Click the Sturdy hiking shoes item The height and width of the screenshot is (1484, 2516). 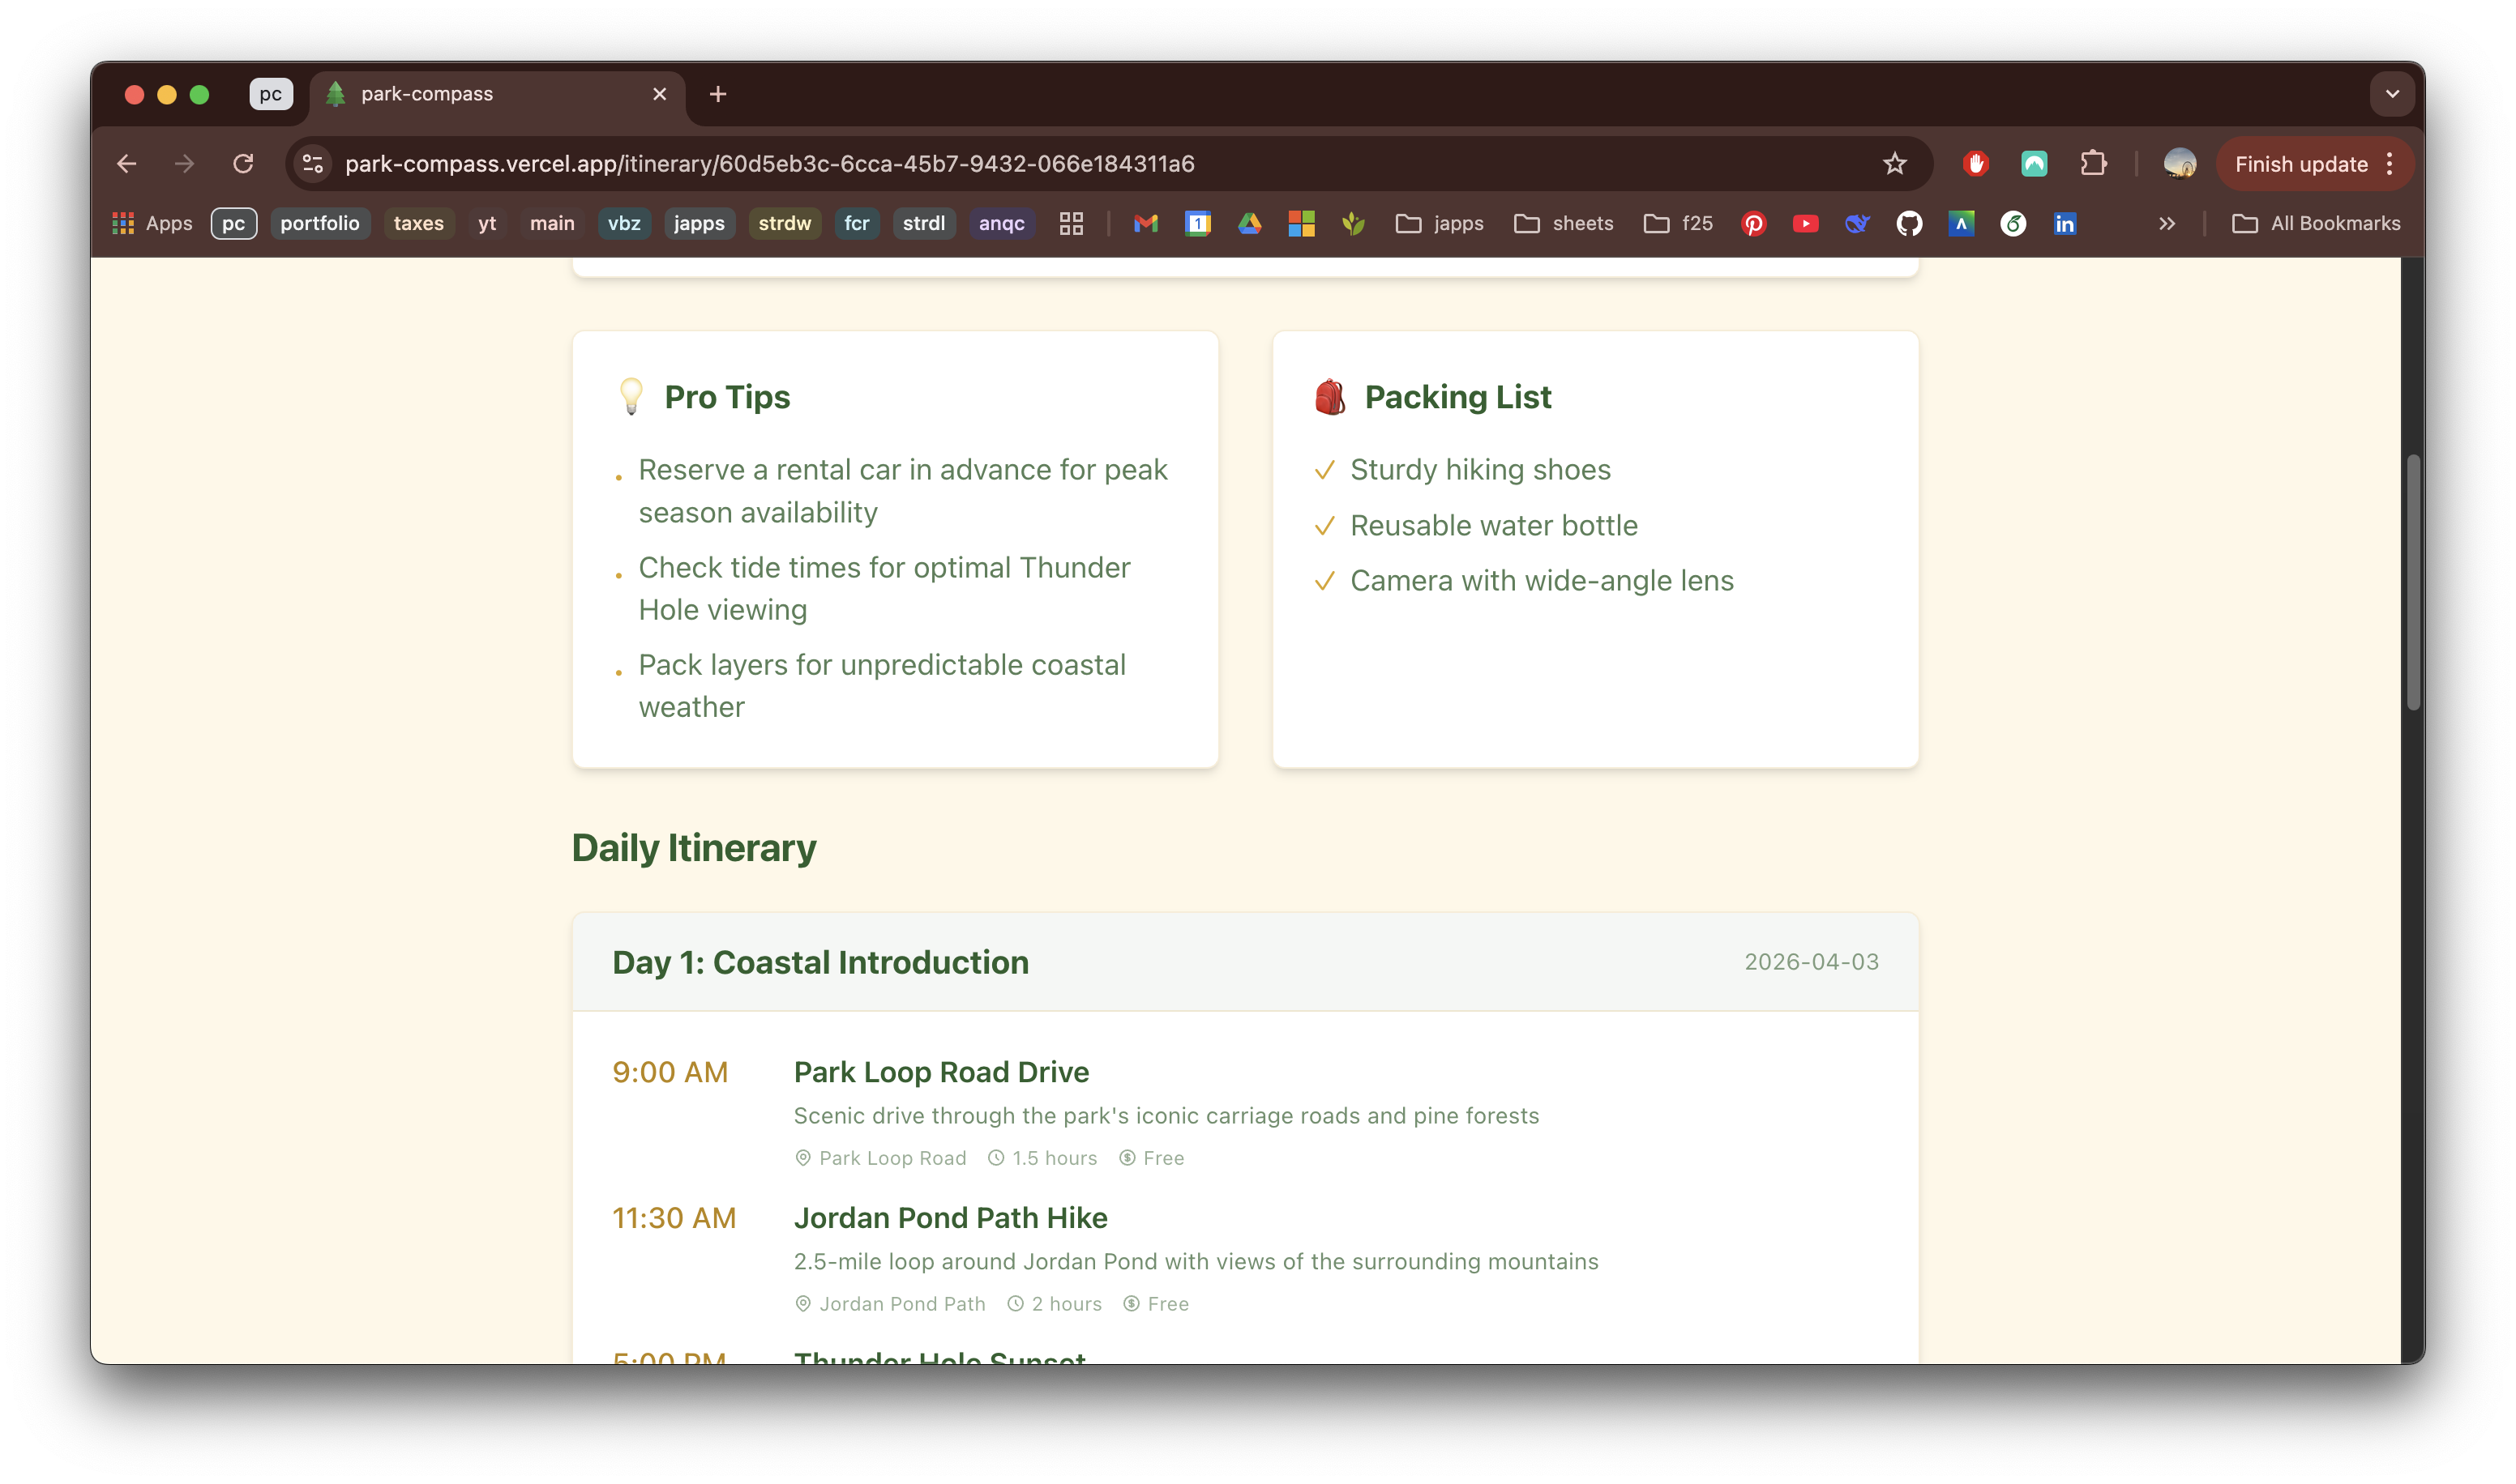click(1481, 470)
